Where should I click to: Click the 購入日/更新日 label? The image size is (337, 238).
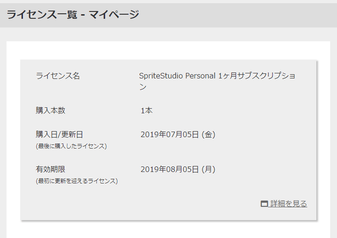pos(59,135)
